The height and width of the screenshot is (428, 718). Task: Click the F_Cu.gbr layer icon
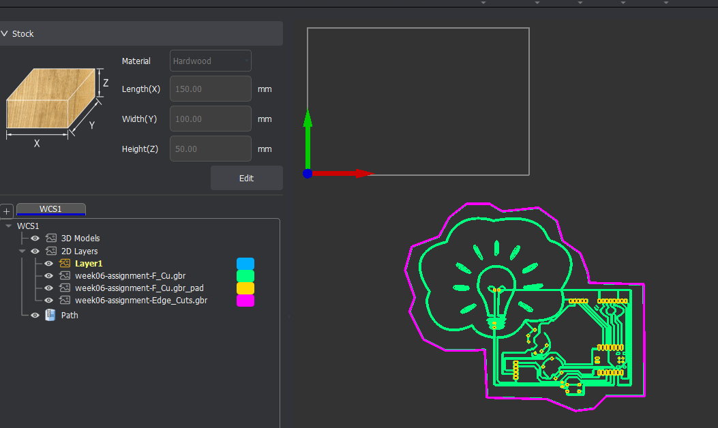[65, 275]
